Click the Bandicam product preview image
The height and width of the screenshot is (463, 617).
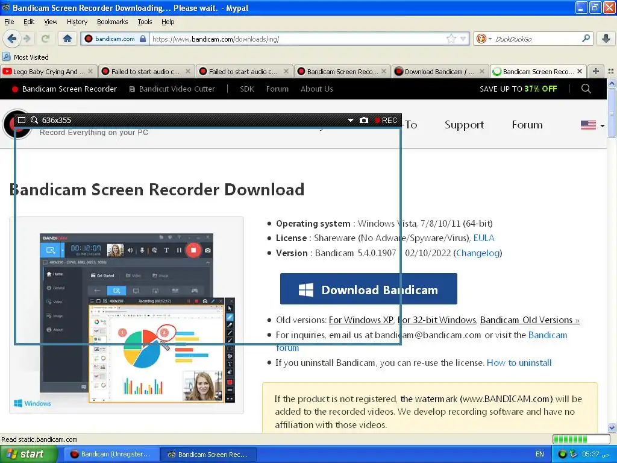pyautogui.click(x=127, y=315)
